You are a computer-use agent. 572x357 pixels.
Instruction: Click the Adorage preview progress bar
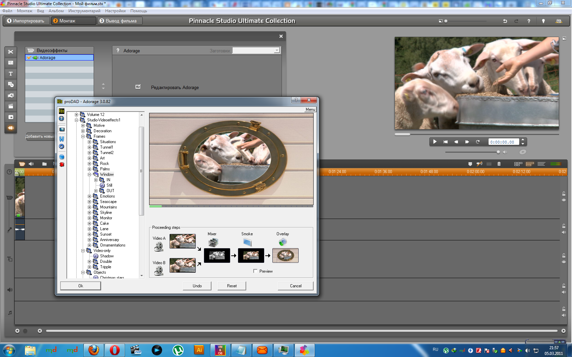coord(231,206)
